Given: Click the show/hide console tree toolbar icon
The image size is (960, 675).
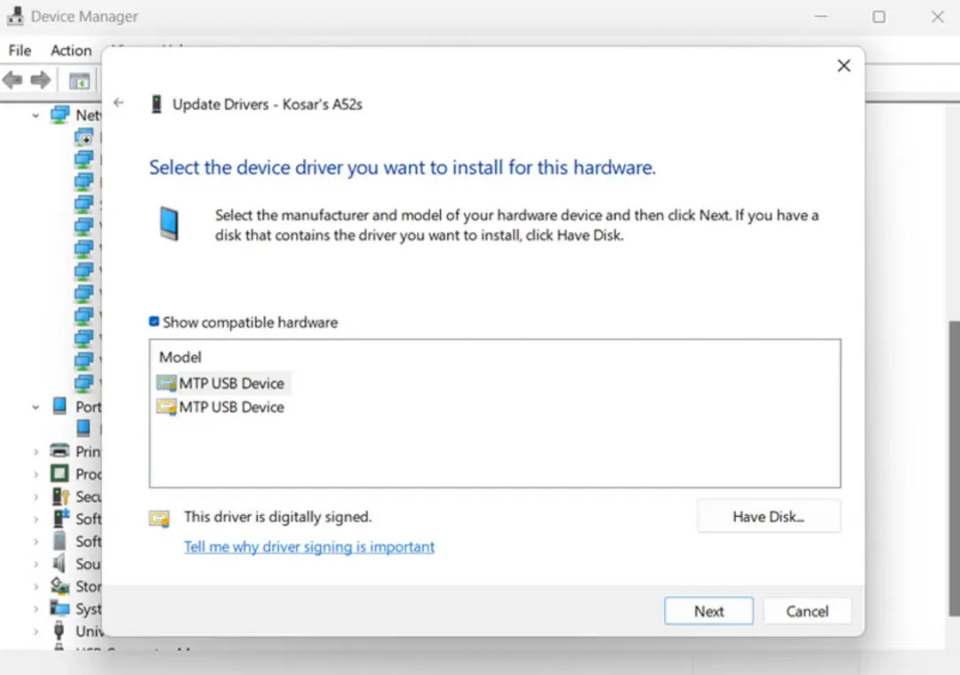Looking at the screenshot, I should pyautogui.click(x=79, y=81).
